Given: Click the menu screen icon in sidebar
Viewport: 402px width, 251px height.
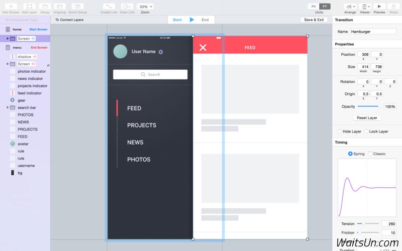Looking at the screenshot, I should click(x=8, y=48).
